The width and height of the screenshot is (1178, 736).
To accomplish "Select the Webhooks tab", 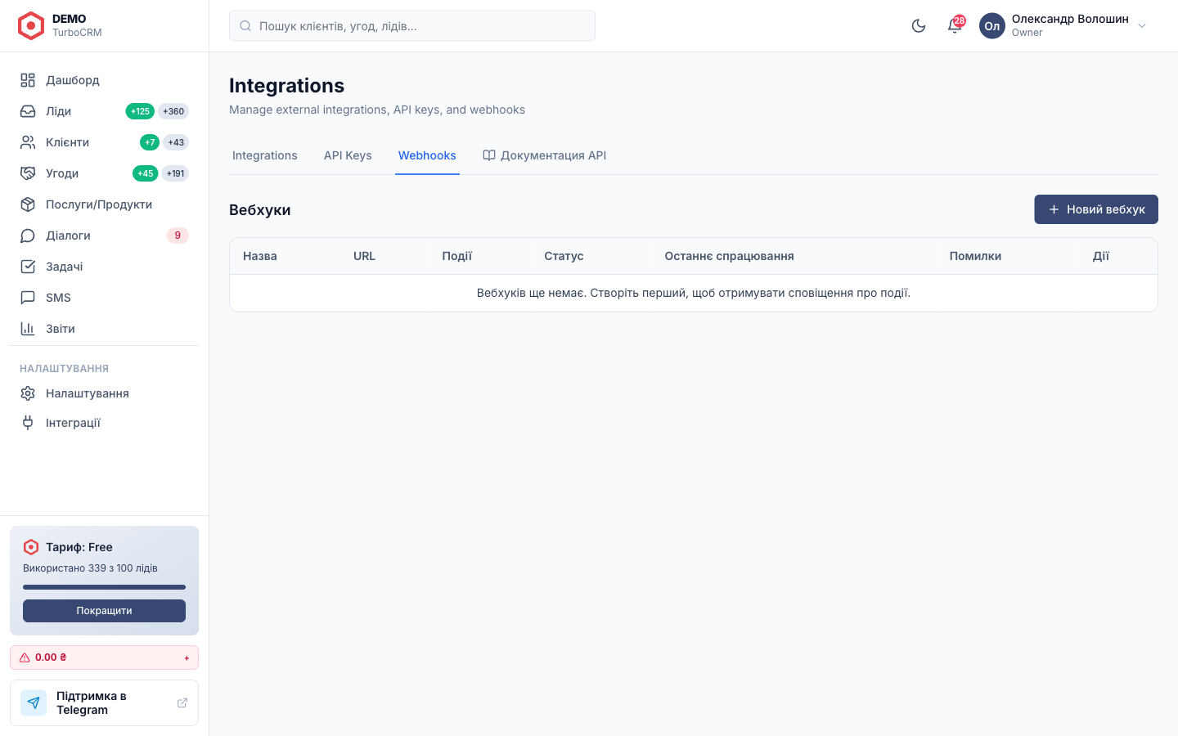I will [427, 155].
